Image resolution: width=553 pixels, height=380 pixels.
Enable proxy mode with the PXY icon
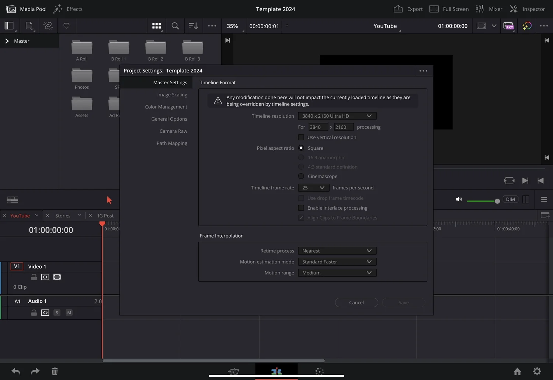(x=509, y=26)
